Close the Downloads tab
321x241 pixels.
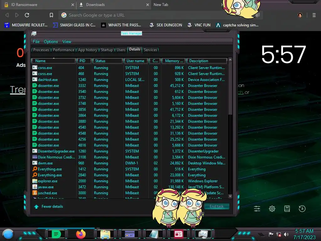148,5
